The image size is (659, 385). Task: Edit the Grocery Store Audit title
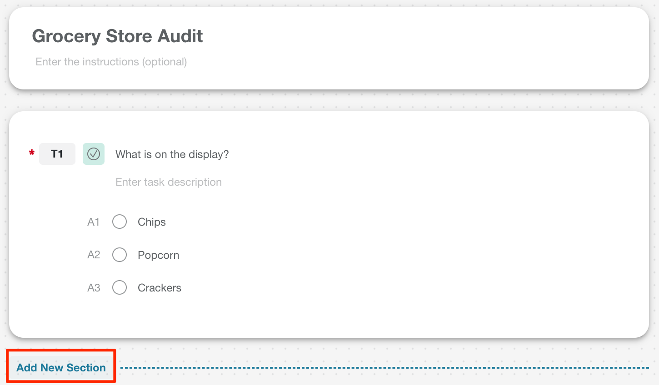[117, 36]
